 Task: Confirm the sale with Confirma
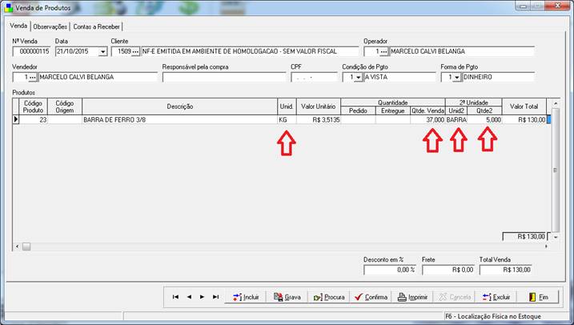[x=371, y=297]
